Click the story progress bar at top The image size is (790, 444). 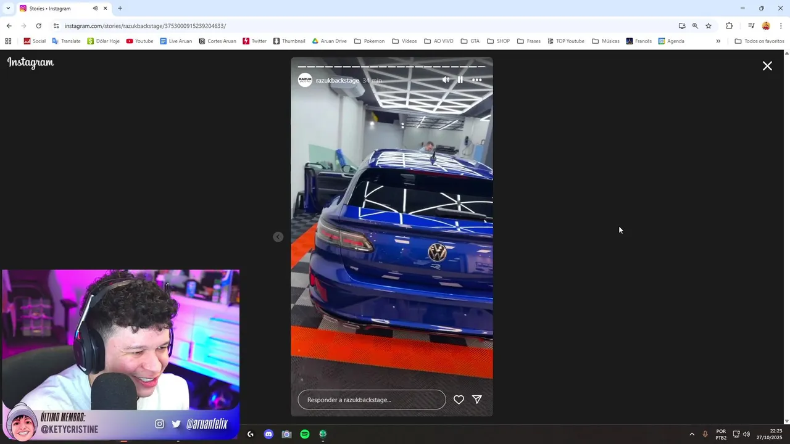click(391, 66)
